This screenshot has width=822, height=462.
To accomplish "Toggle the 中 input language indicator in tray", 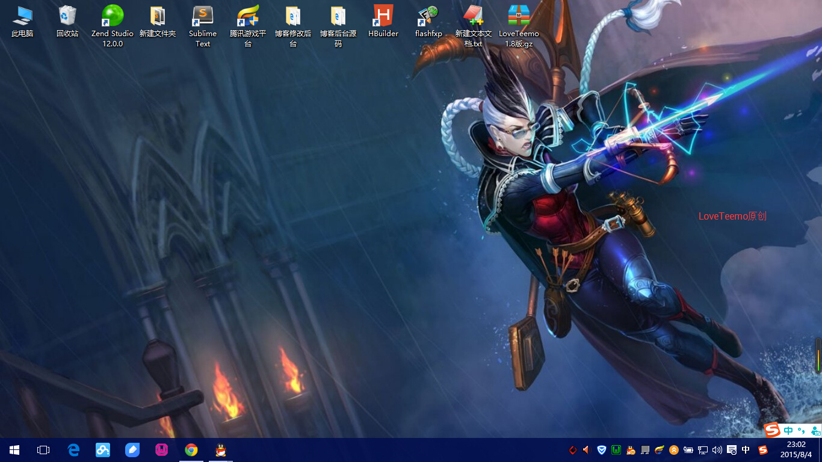I will [746, 450].
